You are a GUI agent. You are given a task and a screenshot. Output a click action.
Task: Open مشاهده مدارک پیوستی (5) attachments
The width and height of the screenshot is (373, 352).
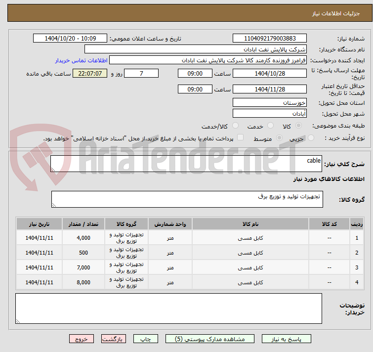pos(210,339)
